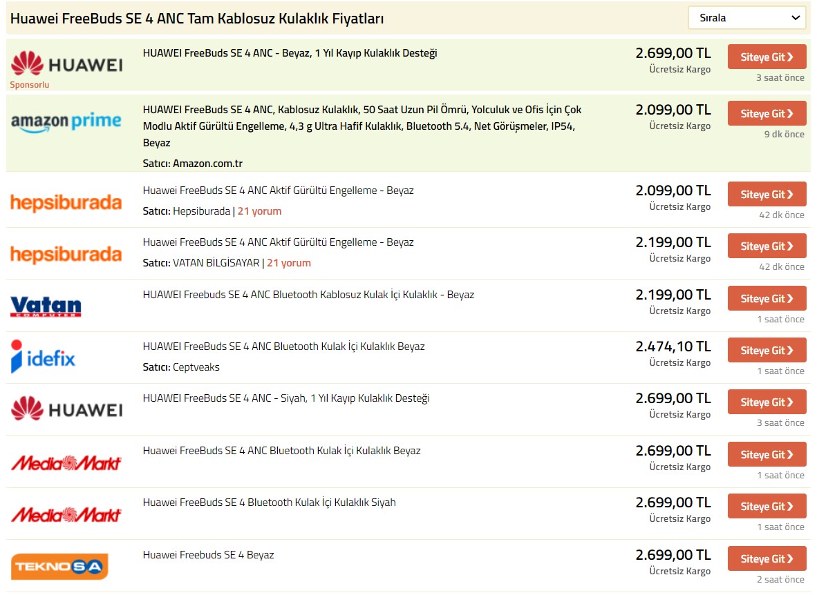Click MediaMarkt logo for the Beyaz listing
Screen dimensions: 817x595
coord(66,462)
